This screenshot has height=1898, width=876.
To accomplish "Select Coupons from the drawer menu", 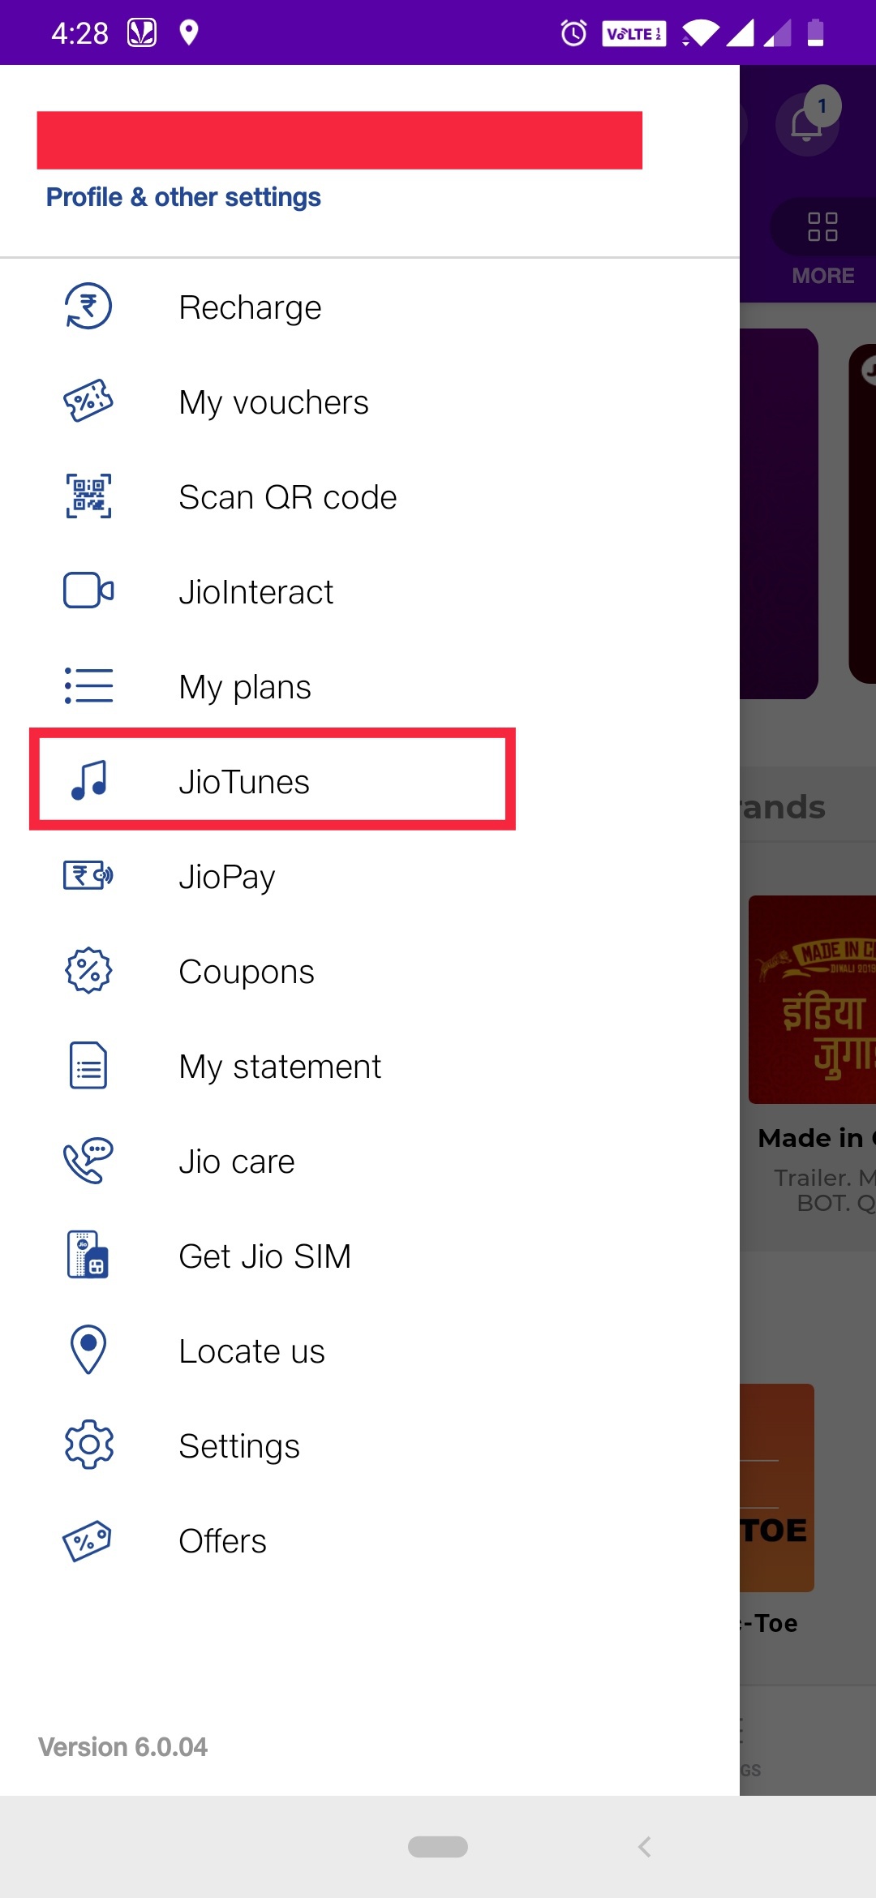I will [x=247, y=972].
